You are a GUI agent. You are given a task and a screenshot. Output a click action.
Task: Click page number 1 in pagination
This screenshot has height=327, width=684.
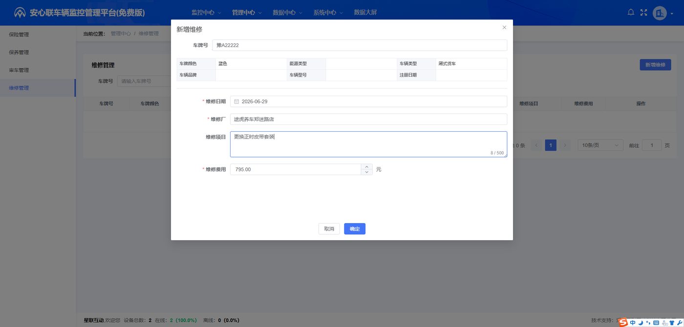pyautogui.click(x=551, y=145)
